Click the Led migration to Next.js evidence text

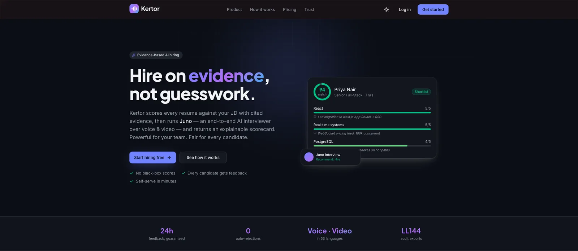349,117
